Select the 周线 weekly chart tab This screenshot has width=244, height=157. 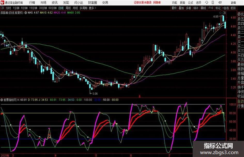pyautogui.click(x=68, y=8)
